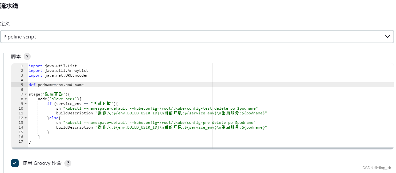Select line number 17 in the gutter
Screen dimensions: 396x173
tap(21, 141)
